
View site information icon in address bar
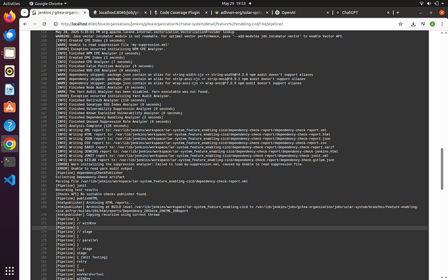click(56, 24)
